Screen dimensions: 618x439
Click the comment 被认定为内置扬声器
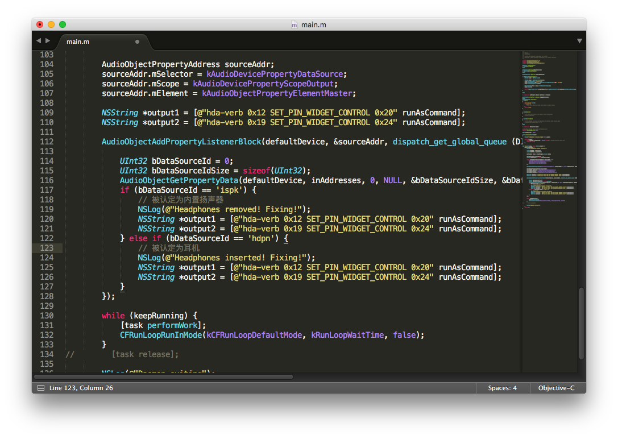point(188,200)
